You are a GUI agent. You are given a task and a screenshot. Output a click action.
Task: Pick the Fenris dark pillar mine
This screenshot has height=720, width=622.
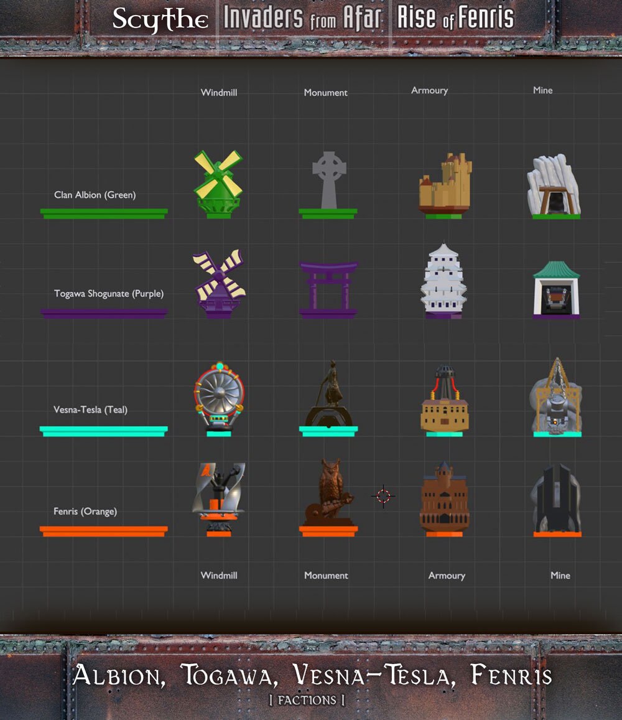[557, 500]
